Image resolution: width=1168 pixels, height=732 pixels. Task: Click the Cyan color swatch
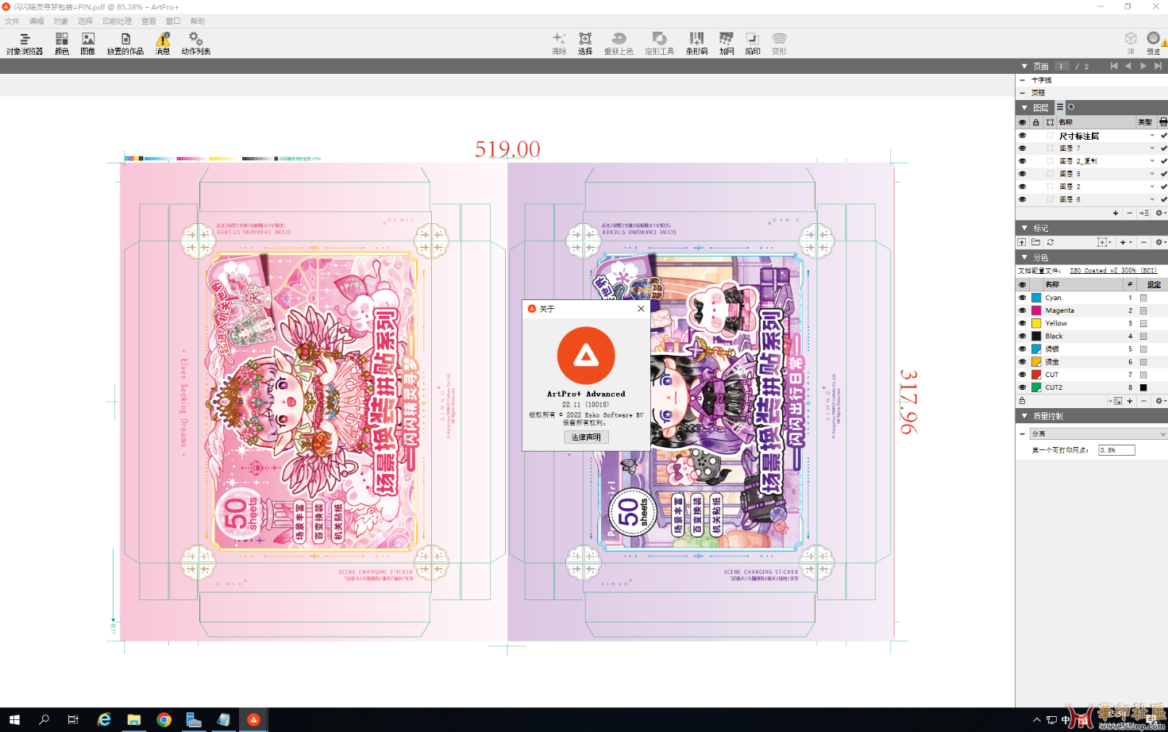pyautogui.click(x=1036, y=298)
